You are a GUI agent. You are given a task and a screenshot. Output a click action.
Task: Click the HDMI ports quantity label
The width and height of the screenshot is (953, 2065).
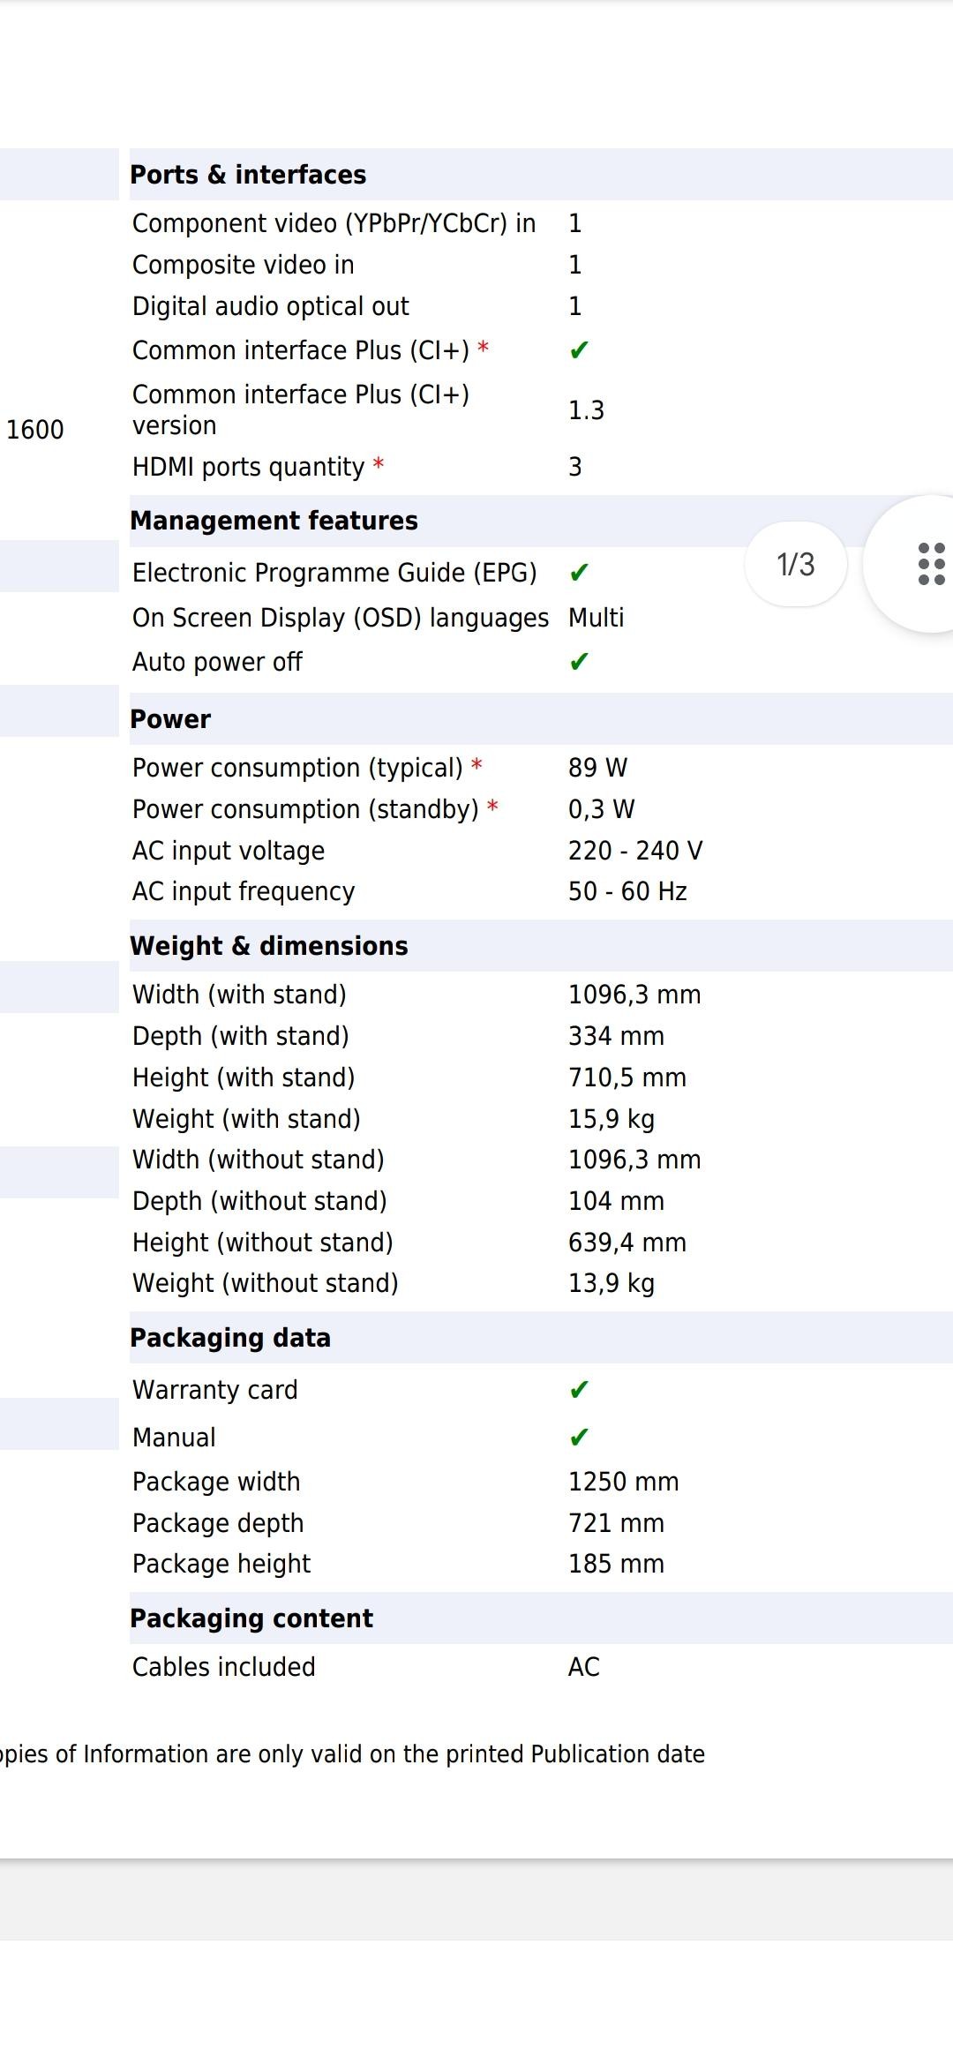point(248,467)
